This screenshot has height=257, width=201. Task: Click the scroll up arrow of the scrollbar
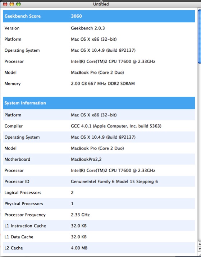pyautogui.click(x=200, y=244)
